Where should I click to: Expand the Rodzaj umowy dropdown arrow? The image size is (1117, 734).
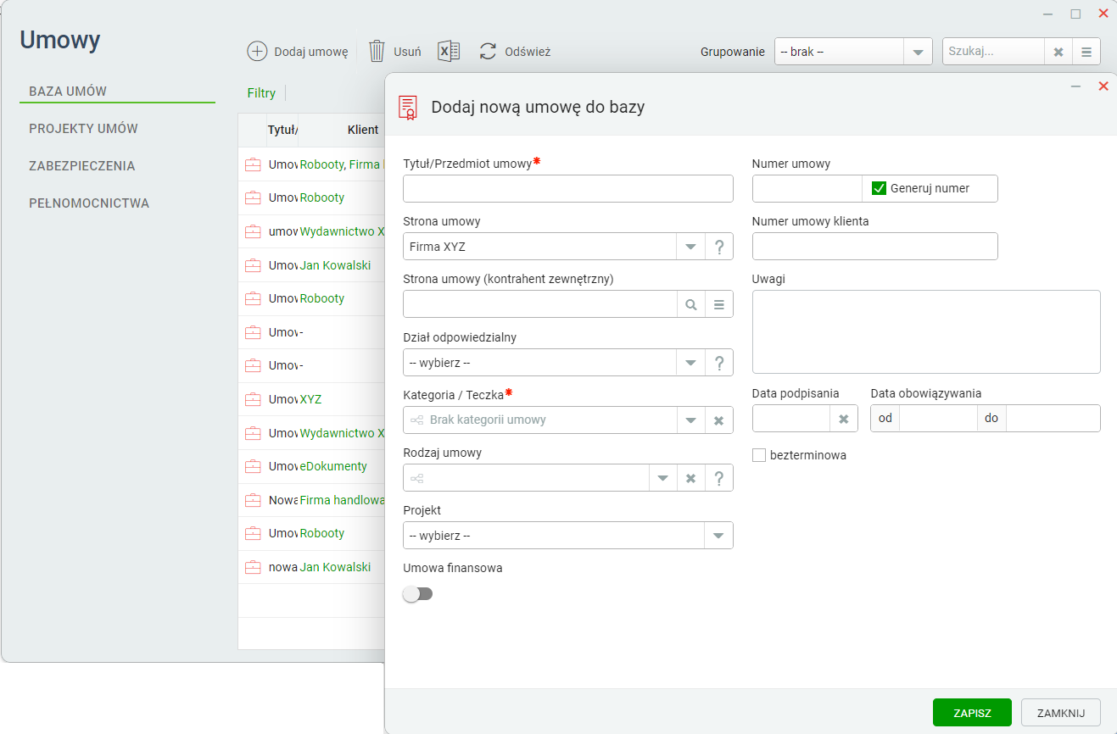663,478
